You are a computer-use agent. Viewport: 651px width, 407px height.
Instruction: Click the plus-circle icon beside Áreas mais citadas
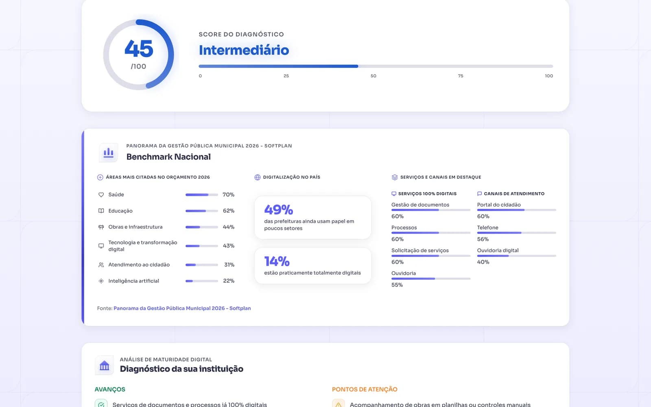click(x=100, y=177)
